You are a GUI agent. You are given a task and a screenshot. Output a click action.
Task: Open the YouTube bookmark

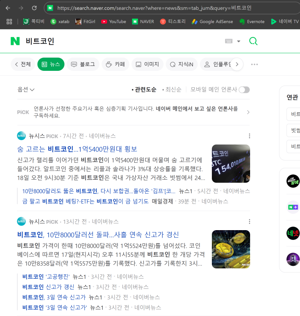point(114,22)
